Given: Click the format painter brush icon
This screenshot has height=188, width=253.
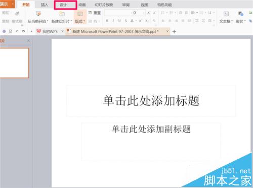Looking at the screenshot, I should point(17,14).
